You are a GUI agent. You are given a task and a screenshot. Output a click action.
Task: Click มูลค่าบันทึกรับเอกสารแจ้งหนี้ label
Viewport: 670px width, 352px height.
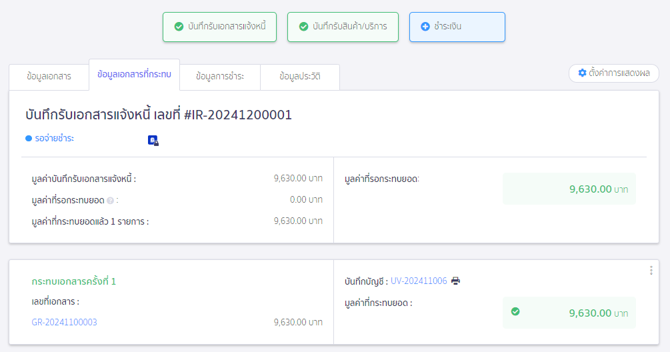coord(84,179)
